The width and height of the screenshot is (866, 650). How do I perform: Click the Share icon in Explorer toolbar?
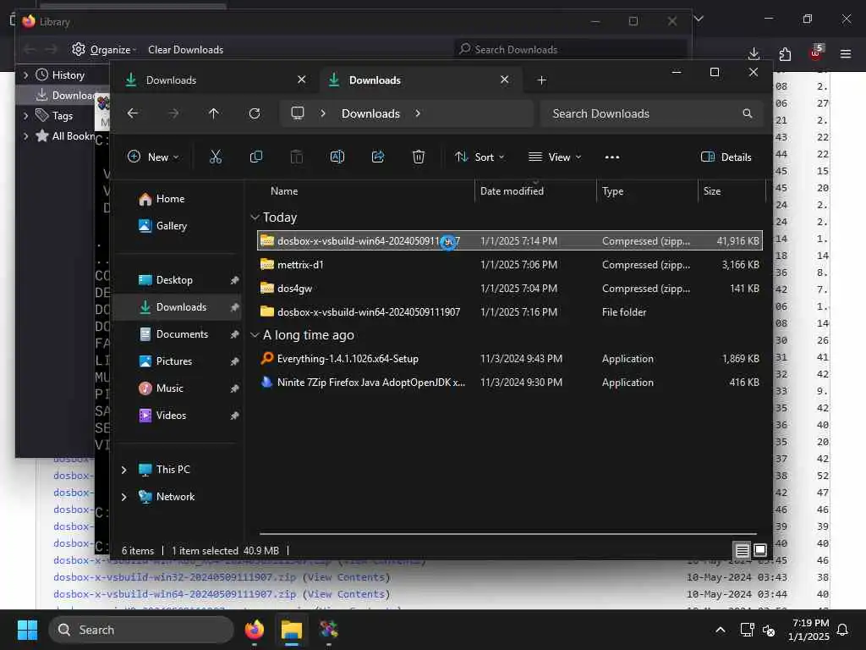click(378, 157)
